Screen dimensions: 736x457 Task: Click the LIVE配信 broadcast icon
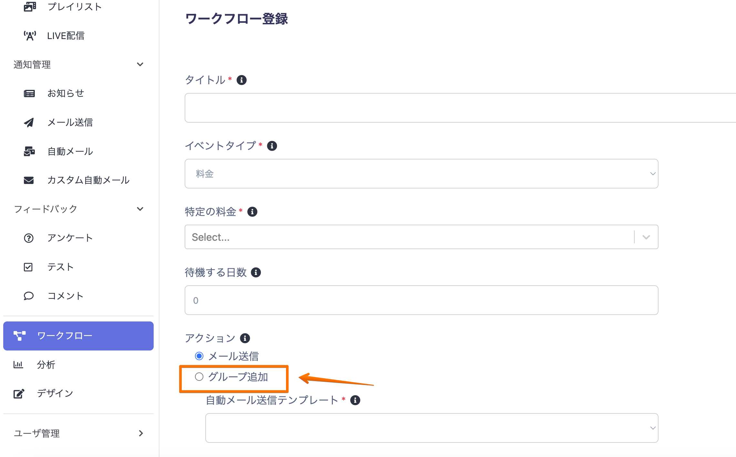[x=30, y=36]
